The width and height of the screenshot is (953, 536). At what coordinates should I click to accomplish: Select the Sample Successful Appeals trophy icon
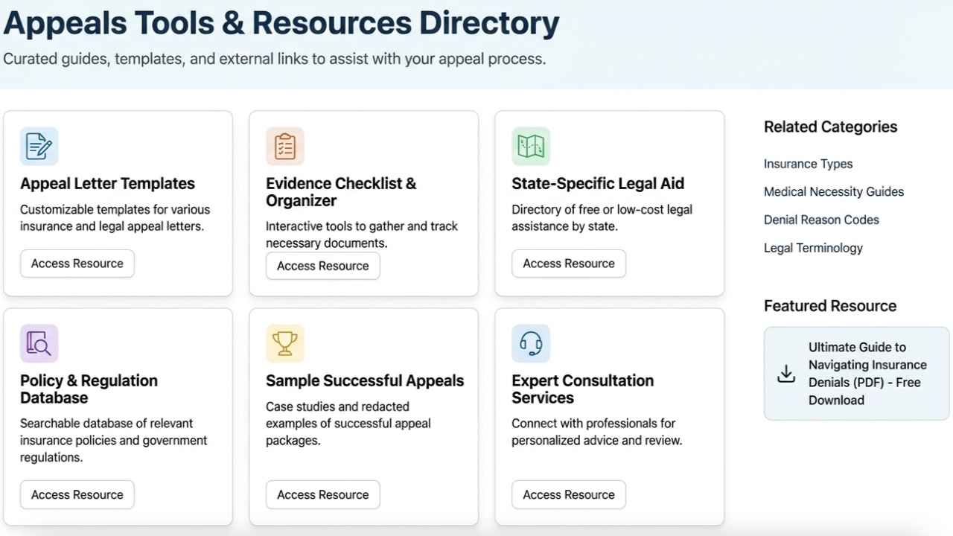click(x=284, y=343)
